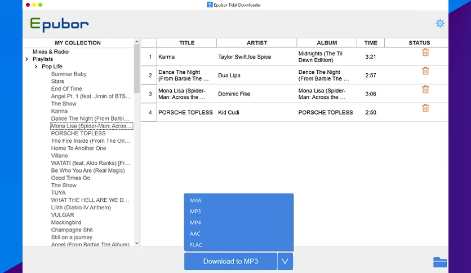Click the collection scrollbar up arrow

pos(137,42)
